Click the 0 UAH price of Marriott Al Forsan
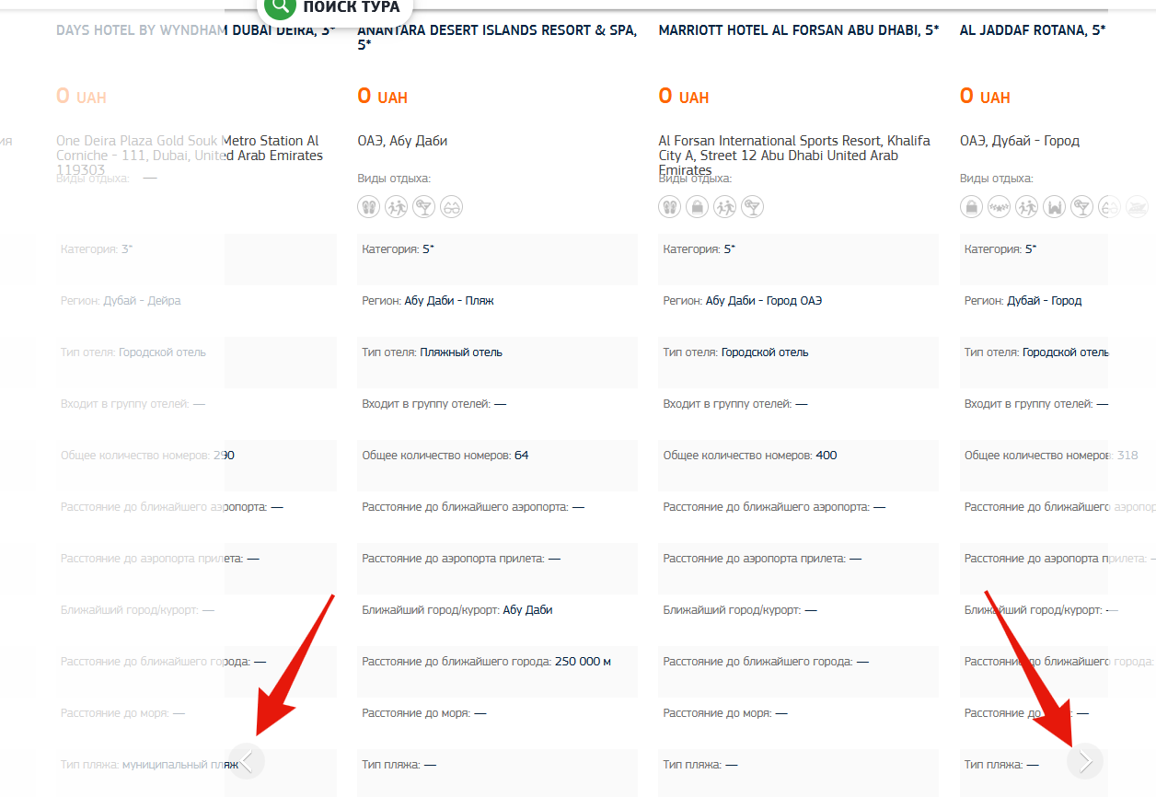The height and width of the screenshot is (797, 1156). click(x=684, y=97)
